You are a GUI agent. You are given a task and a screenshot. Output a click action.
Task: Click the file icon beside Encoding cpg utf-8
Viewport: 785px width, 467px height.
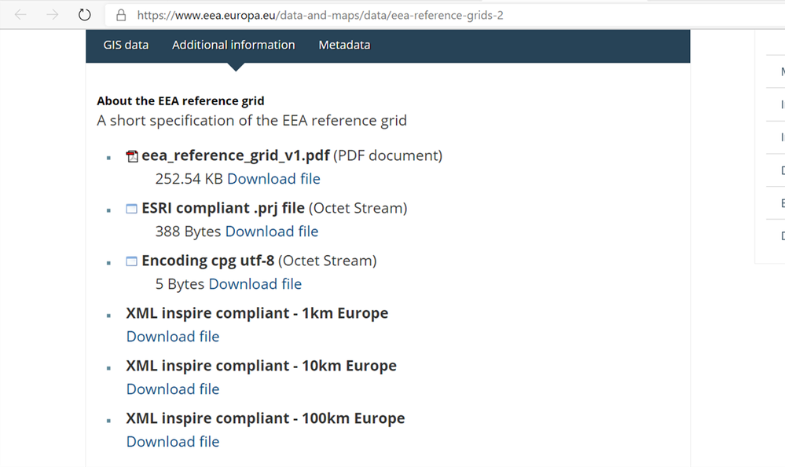click(131, 261)
